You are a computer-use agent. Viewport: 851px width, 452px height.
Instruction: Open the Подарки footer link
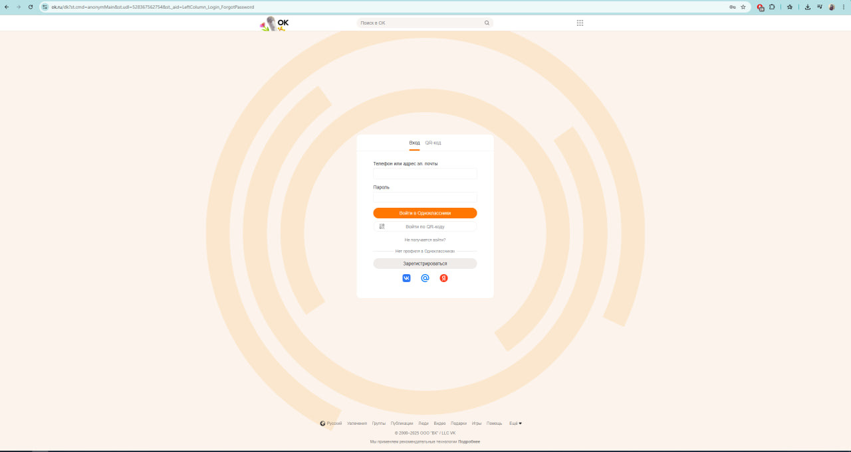pos(459,423)
